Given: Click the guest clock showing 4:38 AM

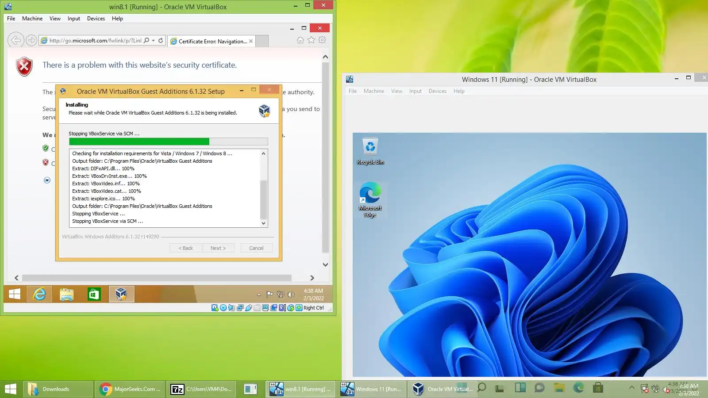Looking at the screenshot, I should coord(313,295).
